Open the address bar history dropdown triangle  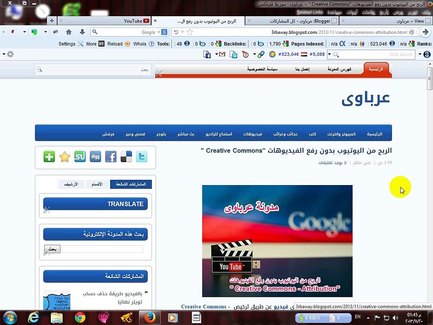point(183,32)
